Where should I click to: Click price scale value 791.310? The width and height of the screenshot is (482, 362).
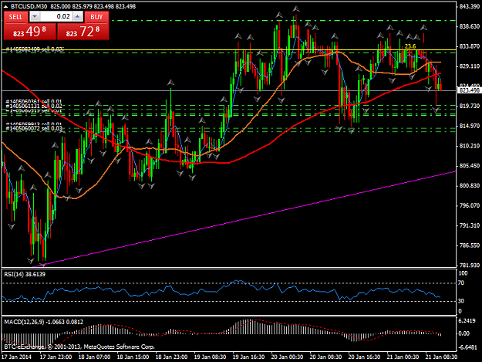469,225
